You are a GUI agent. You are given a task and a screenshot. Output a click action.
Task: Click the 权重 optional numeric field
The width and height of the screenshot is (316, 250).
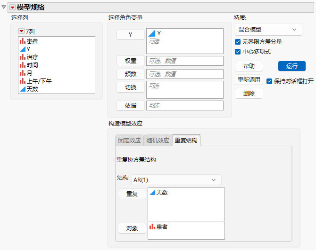pos(185,61)
